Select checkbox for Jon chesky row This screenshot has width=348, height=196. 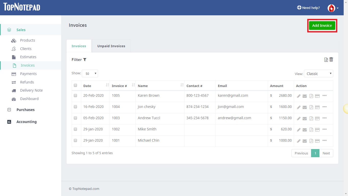[75, 107]
